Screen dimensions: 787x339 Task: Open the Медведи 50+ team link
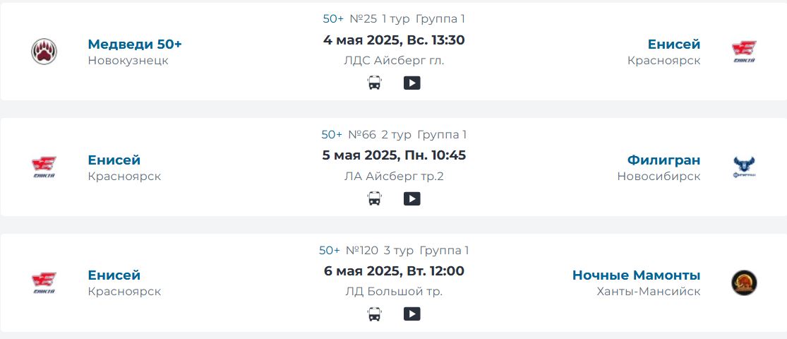(x=135, y=44)
